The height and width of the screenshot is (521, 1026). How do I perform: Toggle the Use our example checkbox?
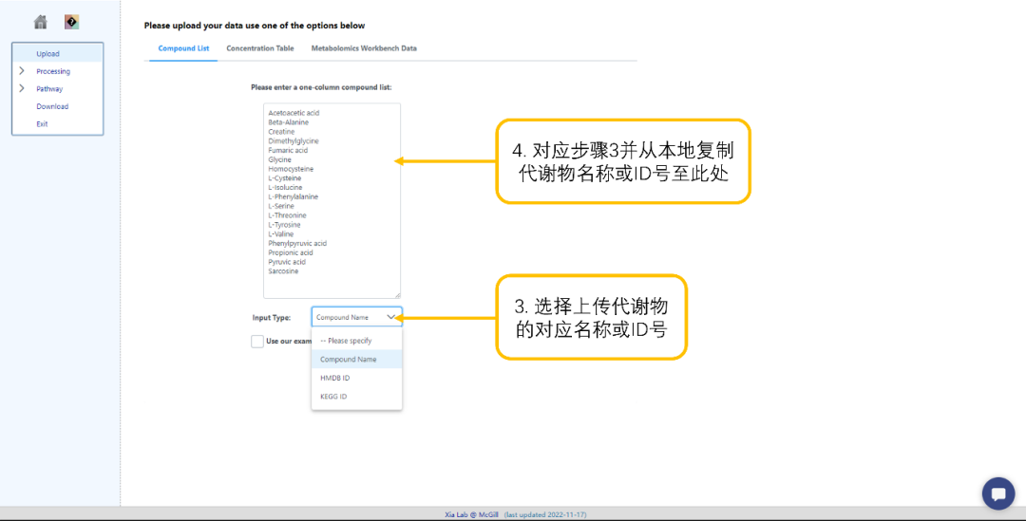pos(257,342)
